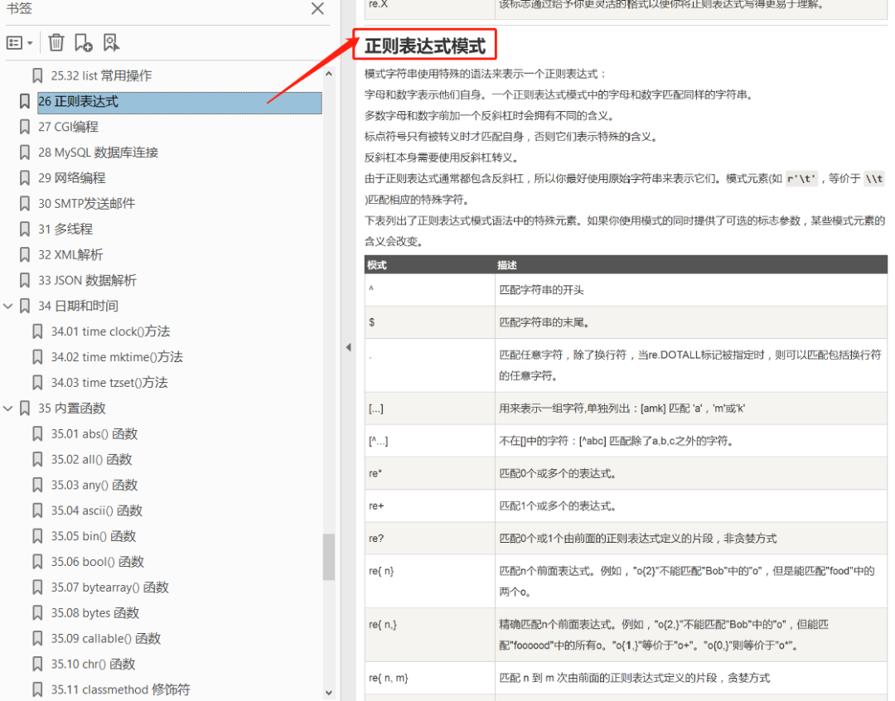Jump to 28 MySQL 数据库连接 bookmark
This screenshot has width=895, height=701.
click(98, 152)
